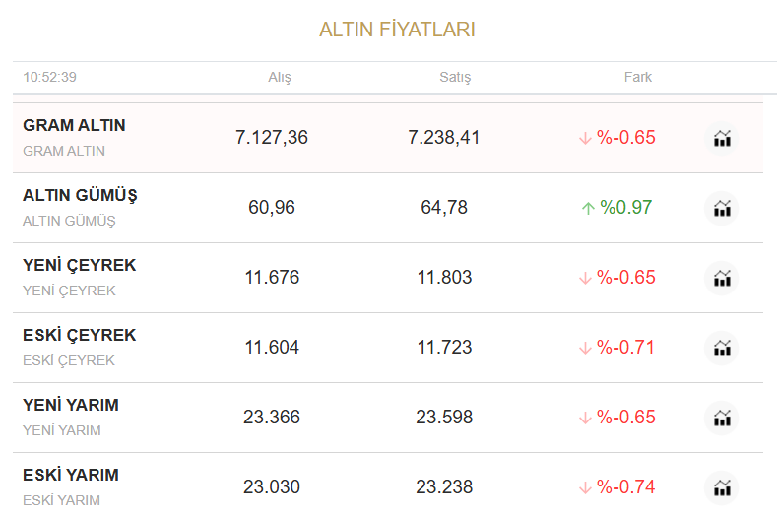Select the ESKİ ÇEYREK row name
Viewport: 777px width, 517px height.
click(x=79, y=336)
